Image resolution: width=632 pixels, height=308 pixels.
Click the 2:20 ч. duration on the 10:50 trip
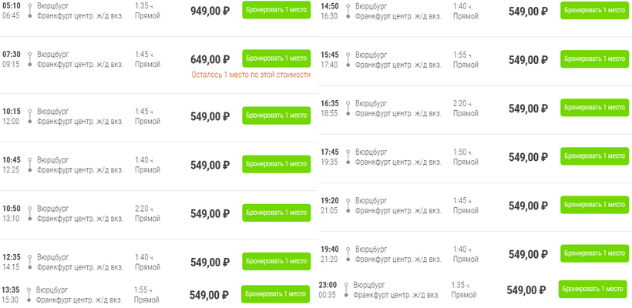click(144, 209)
